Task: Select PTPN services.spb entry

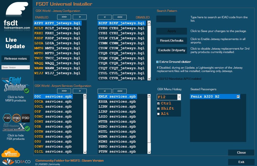Action: [117, 152]
